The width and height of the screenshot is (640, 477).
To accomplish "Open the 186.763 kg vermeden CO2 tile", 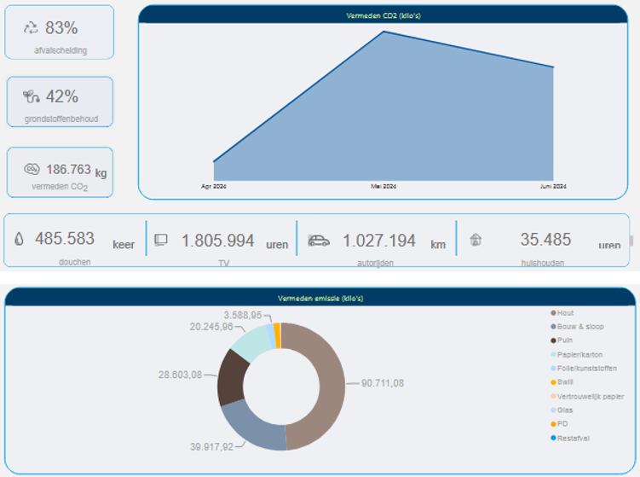I will tap(60, 173).
